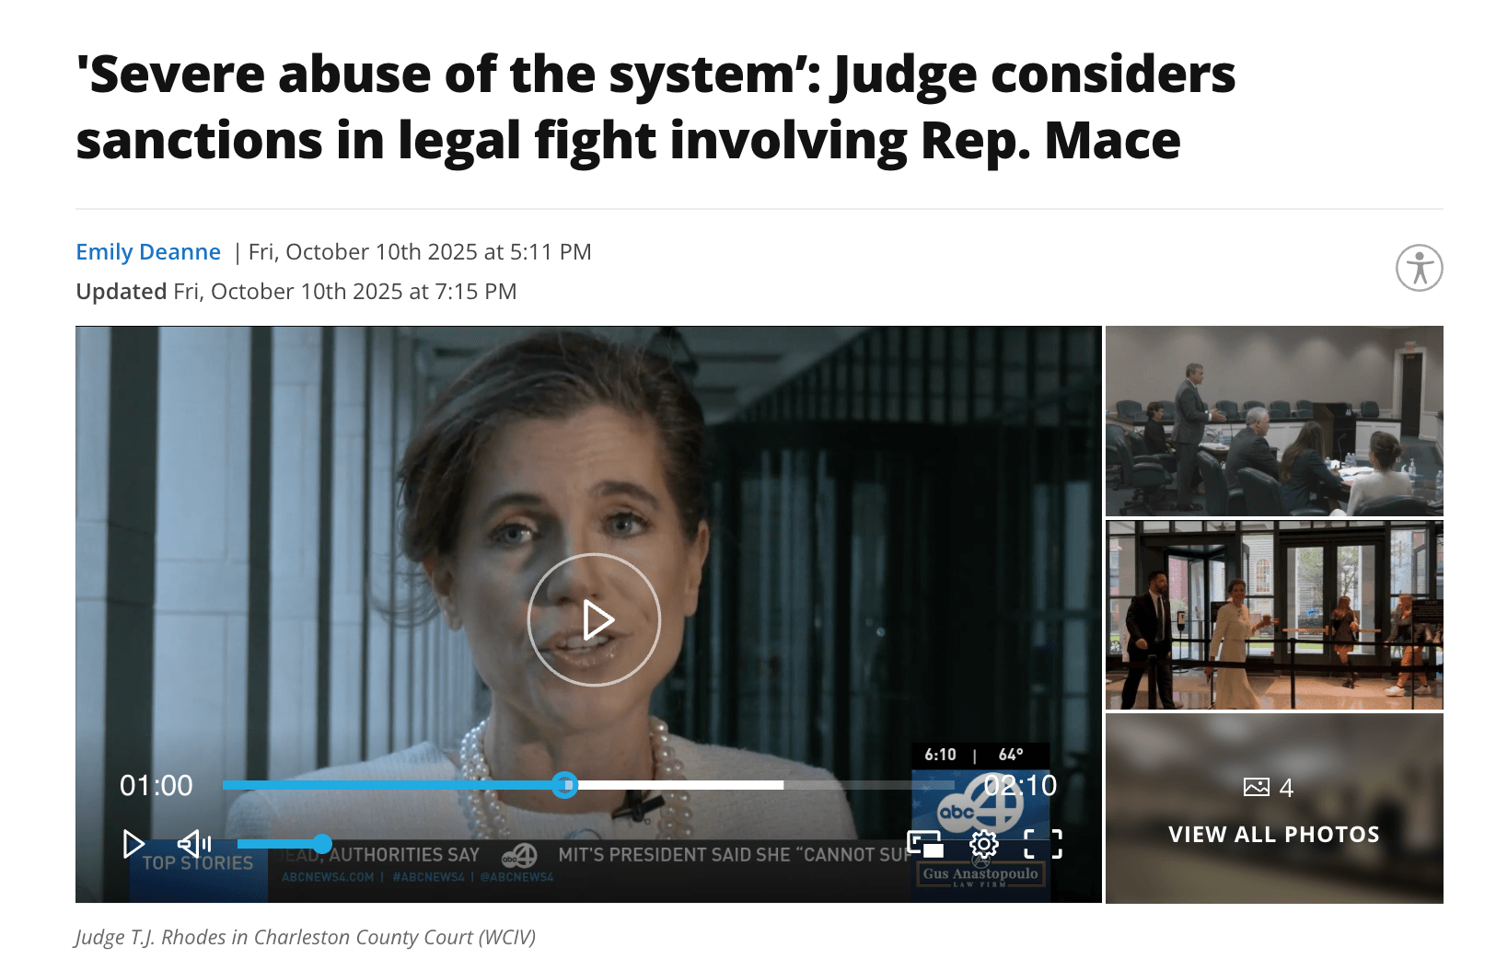Click the 02:10 video duration label
Viewport: 1496px width, 959px height.
coord(1020,785)
